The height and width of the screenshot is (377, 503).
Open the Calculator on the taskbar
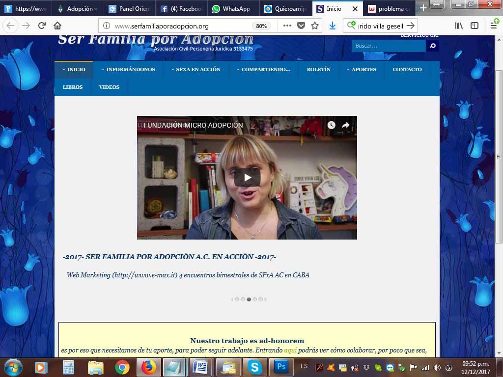tap(68, 368)
